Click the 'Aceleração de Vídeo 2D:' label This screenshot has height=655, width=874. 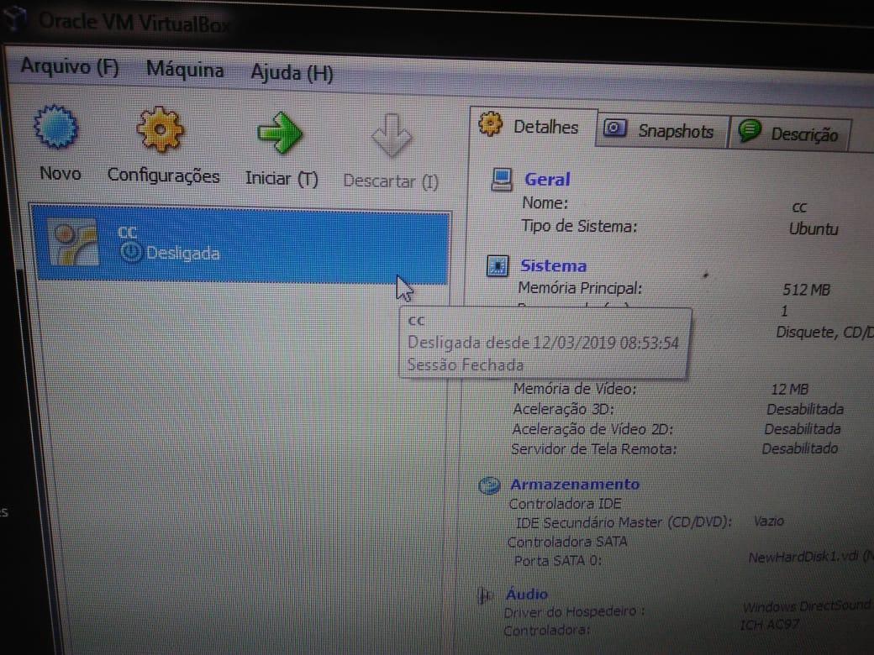point(592,429)
